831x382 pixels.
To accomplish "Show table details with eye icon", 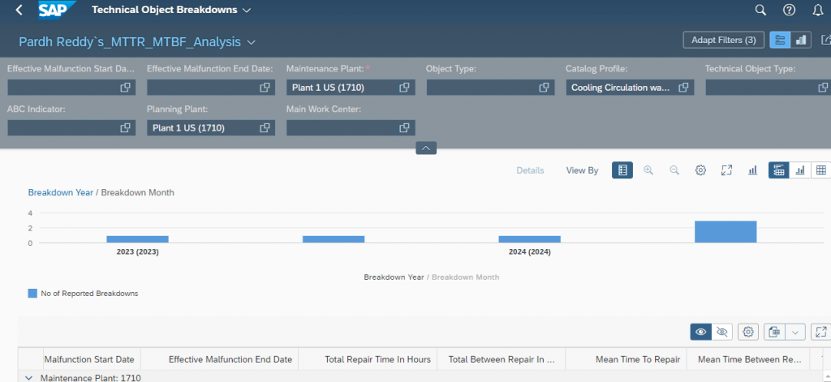I will tap(700, 333).
